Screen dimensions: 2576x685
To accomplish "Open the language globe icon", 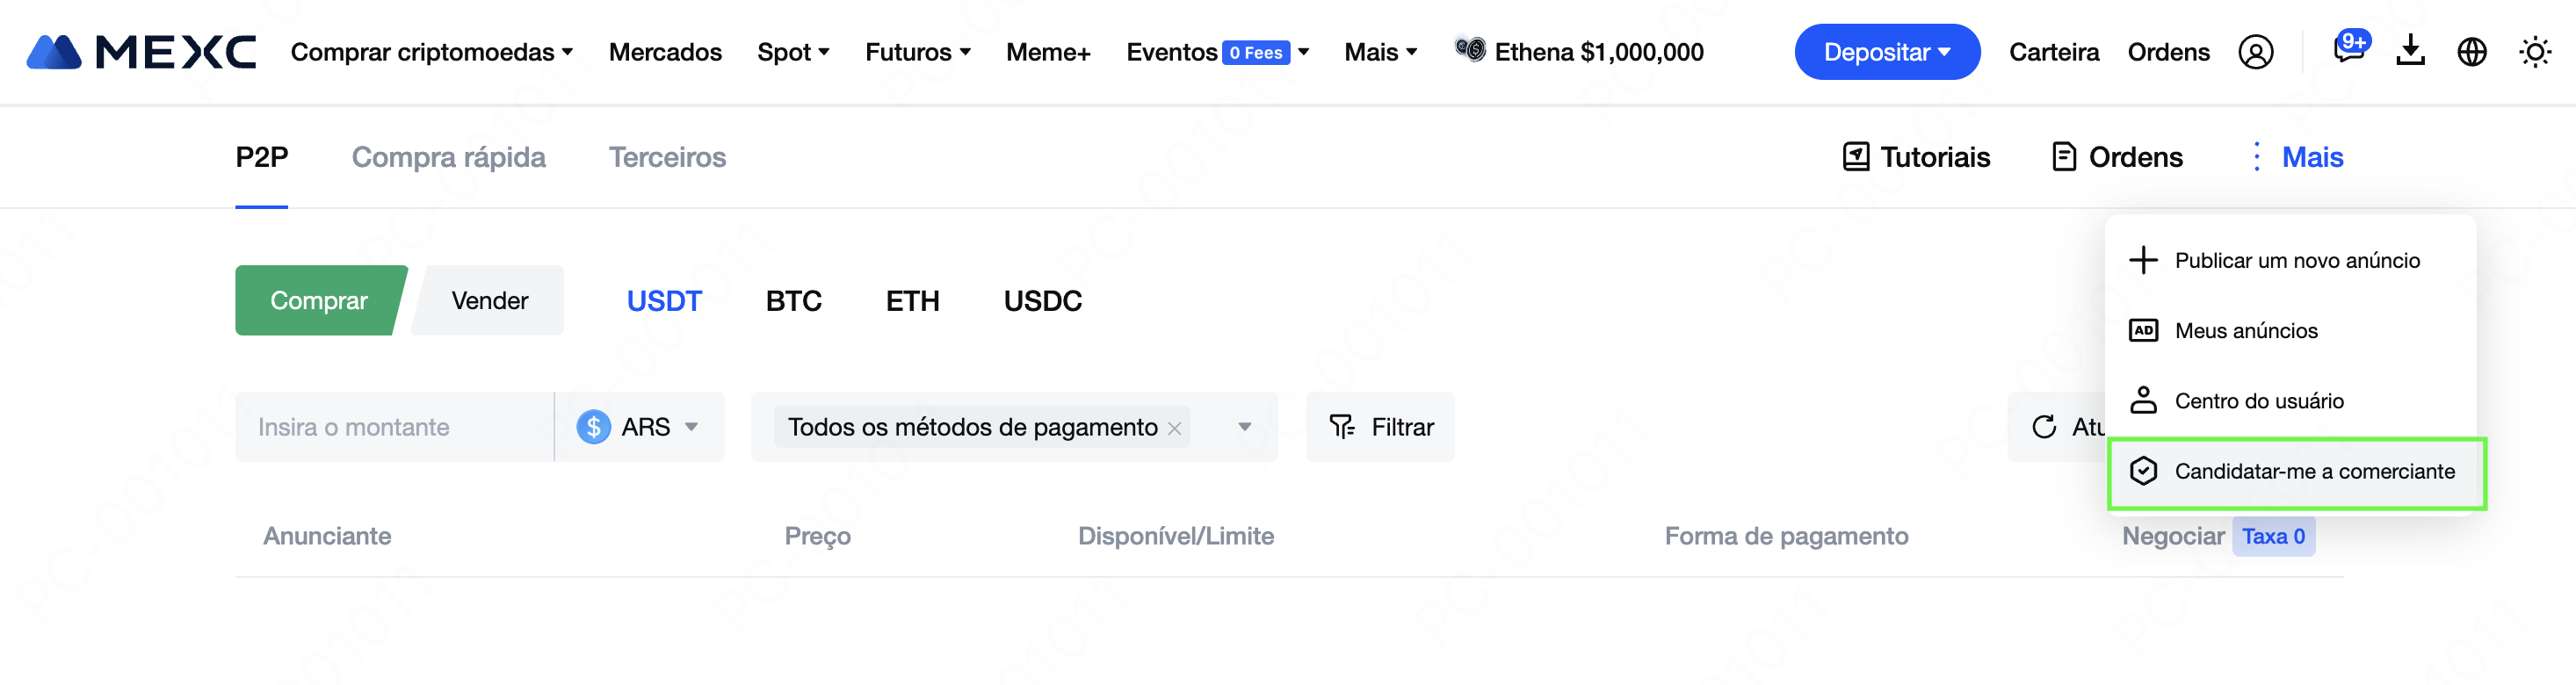I will tap(2472, 52).
